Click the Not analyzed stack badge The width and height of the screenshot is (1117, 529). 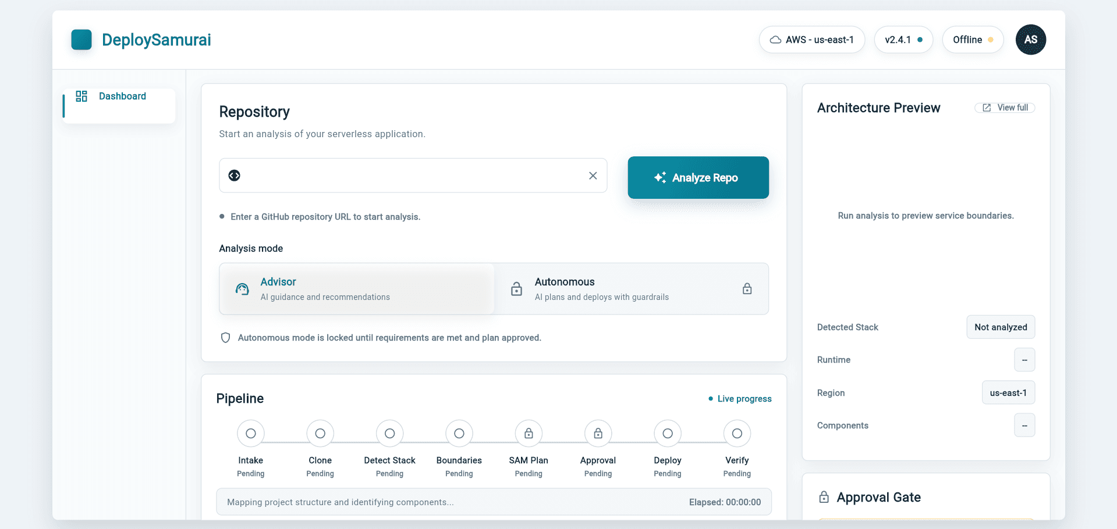[x=1001, y=327]
